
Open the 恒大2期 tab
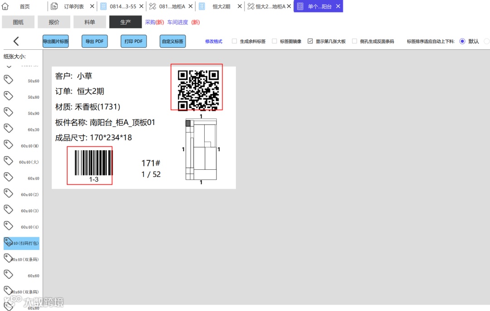(x=221, y=6)
